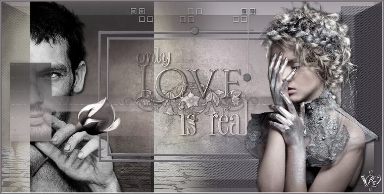Click the bottom-left square of the middle square cluster
The height and width of the screenshot is (194, 384).
[182, 19]
